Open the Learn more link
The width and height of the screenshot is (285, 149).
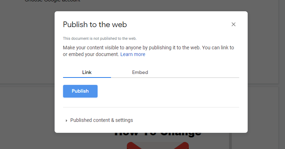[x=133, y=54]
